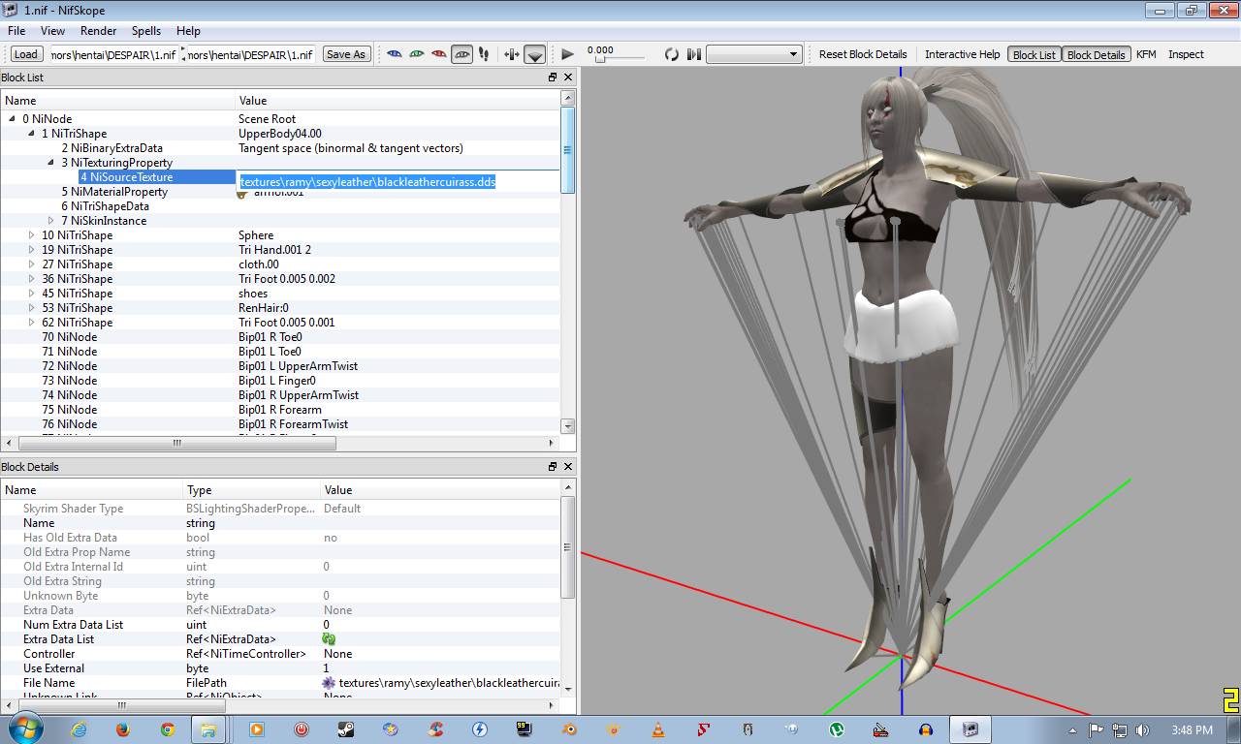The height and width of the screenshot is (744, 1241).
Task: Click the red eye view icon
Action: coord(439,54)
